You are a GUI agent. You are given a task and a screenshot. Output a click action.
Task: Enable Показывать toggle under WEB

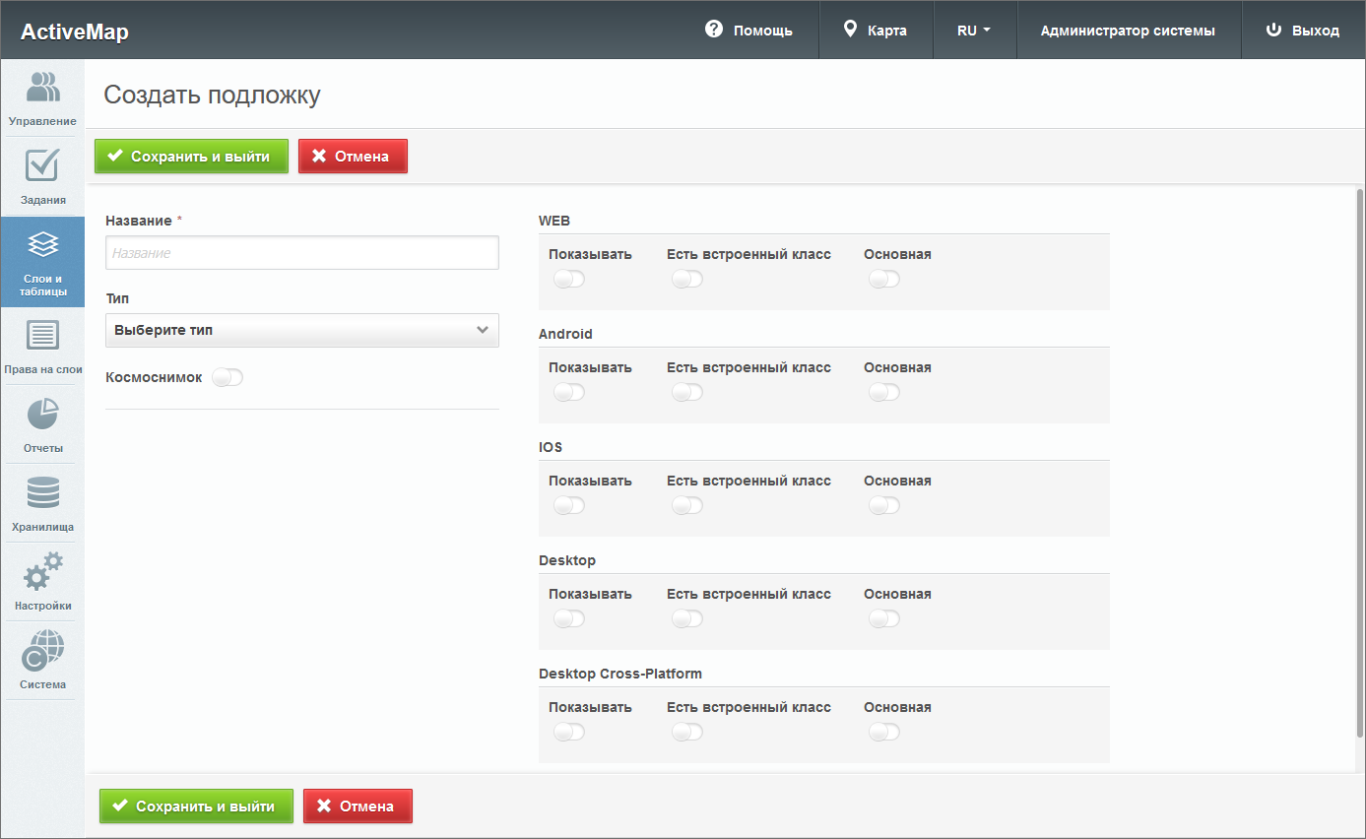click(569, 280)
